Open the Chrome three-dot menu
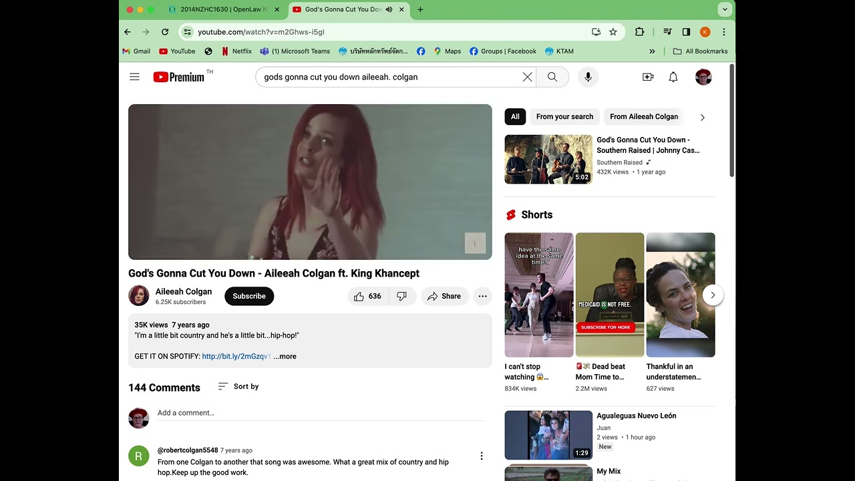855x481 pixels. (723, 31)
